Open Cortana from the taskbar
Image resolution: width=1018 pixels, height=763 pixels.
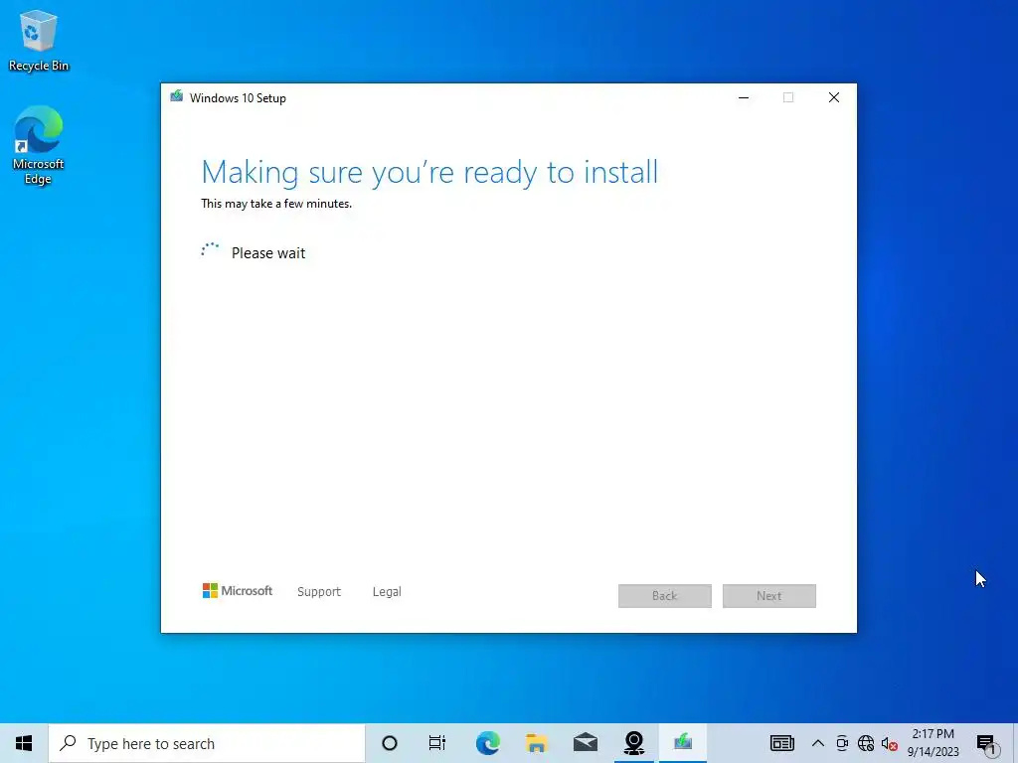coord(390,743)
